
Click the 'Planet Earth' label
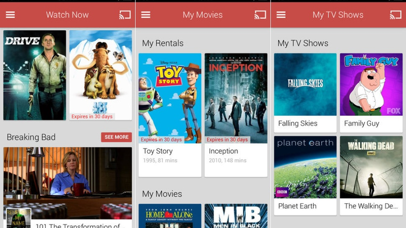coord(297,206)
